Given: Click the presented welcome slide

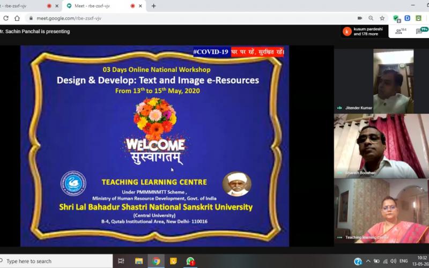Looking at the screenshot, I should click(x=154, y=146).
